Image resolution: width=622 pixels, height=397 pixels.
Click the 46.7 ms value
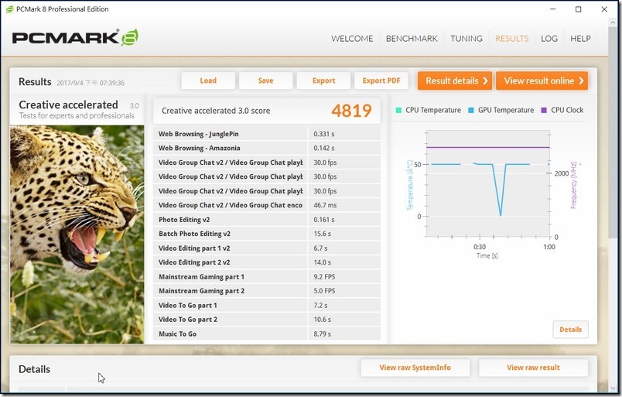(x=325, y=205)
